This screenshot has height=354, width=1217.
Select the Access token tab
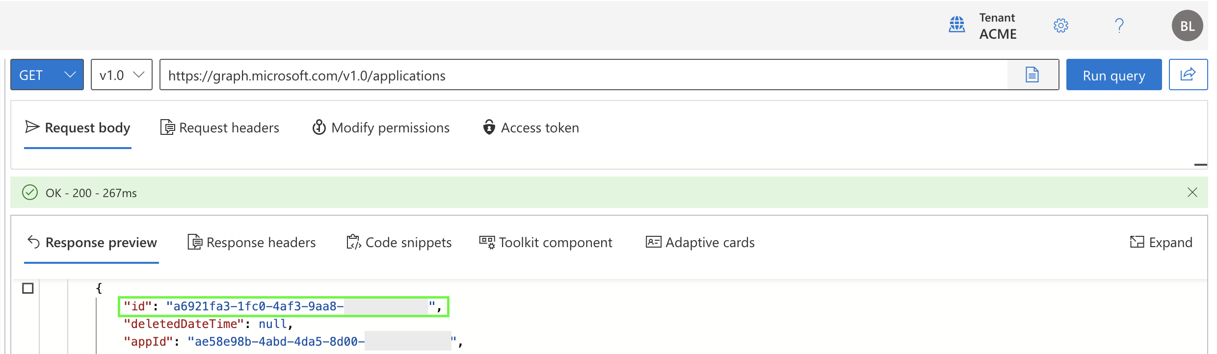(x=531, y=128)
